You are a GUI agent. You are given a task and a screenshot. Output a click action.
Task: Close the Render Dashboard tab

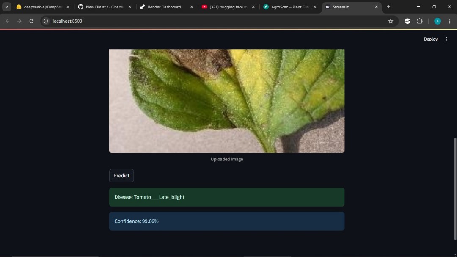click(x=192, y=7)
